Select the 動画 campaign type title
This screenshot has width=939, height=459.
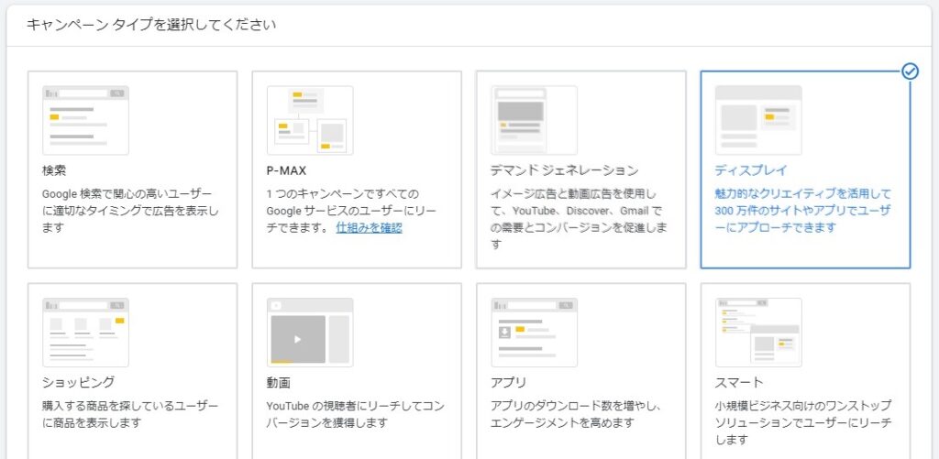pos(279,382)
